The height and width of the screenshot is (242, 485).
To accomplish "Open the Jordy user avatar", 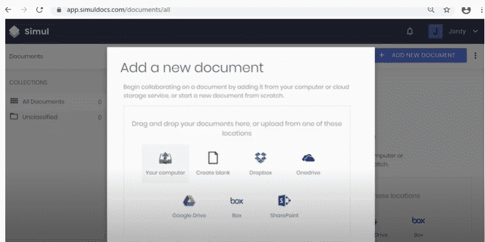I will point(436,32).
